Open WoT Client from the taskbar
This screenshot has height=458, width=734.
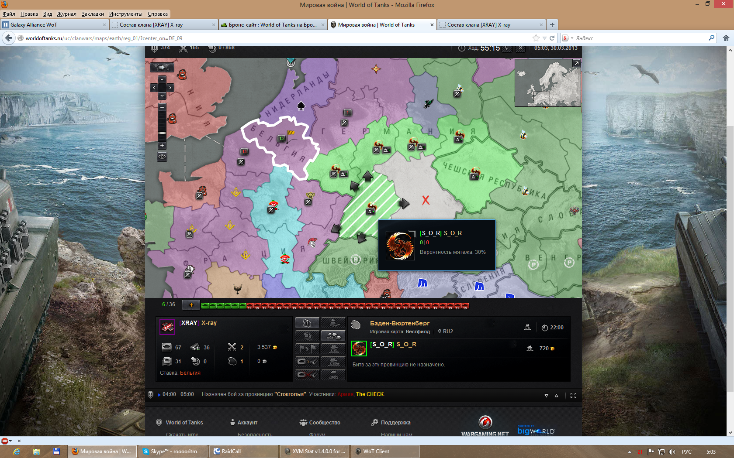pyautogui.click(x=385, y=451)
